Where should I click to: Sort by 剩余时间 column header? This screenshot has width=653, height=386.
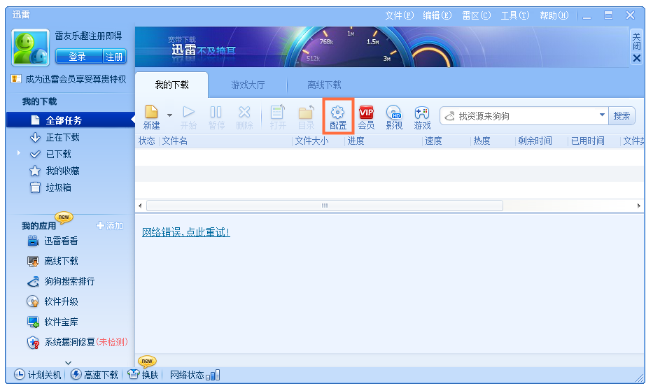pos(535,141)
